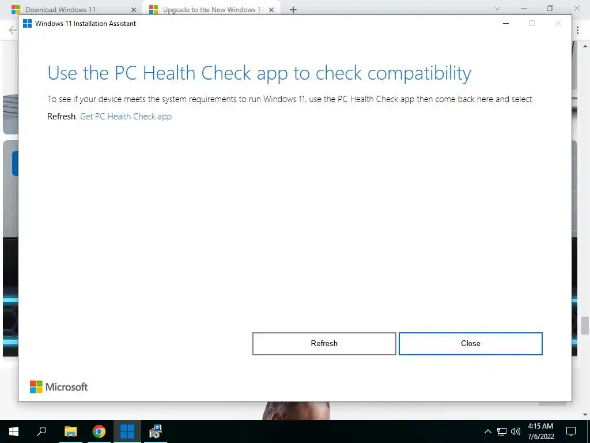Open the Chrome three-dot menu
The width and height of the screenshot is (590, 443).
tap(577, 30)
